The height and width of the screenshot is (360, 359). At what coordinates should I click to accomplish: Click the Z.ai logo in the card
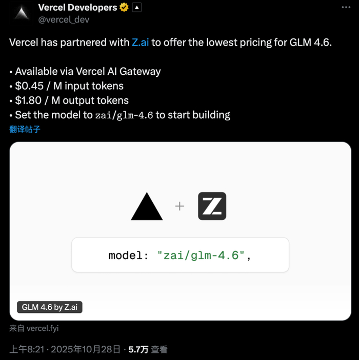point(212,206)
